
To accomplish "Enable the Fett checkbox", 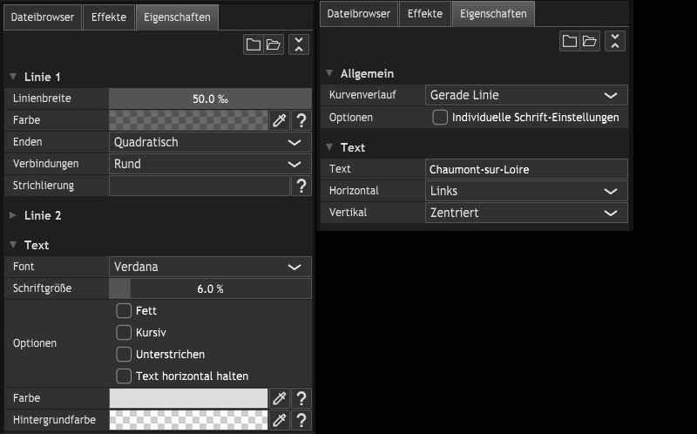I will 124,311.
